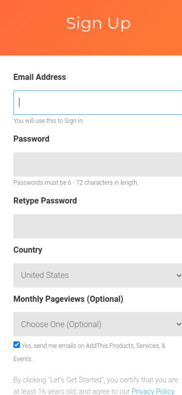
Task: Click the word 'Events.' under the checkbox
Action: pyautogui.click(x=23, y=359)
